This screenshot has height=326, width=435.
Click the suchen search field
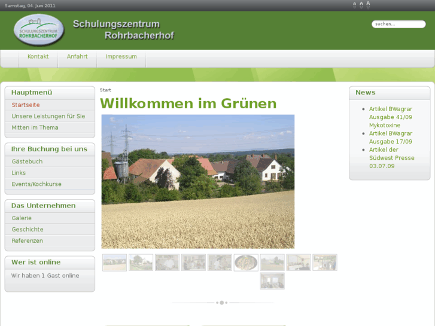[x=399, y=24]
